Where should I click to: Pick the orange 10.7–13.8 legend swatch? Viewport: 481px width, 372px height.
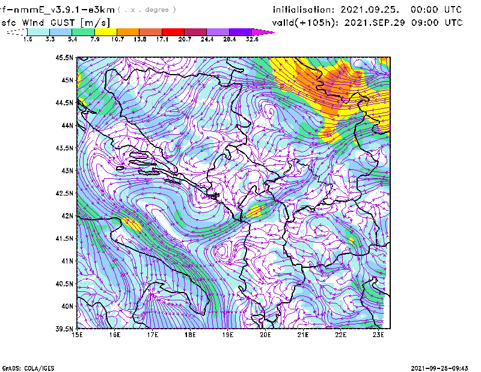tap(128, 32)
